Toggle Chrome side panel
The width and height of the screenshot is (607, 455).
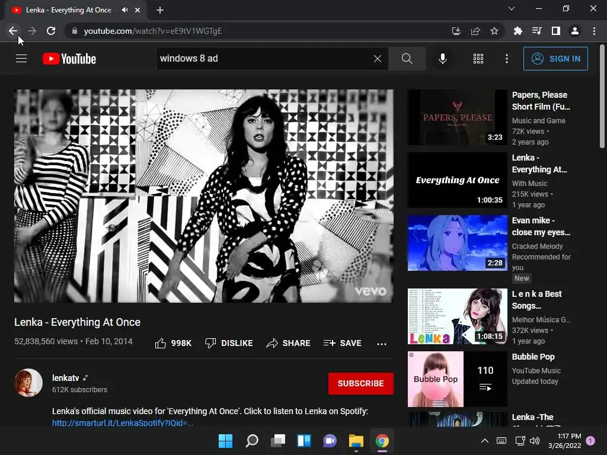point(556,31)
